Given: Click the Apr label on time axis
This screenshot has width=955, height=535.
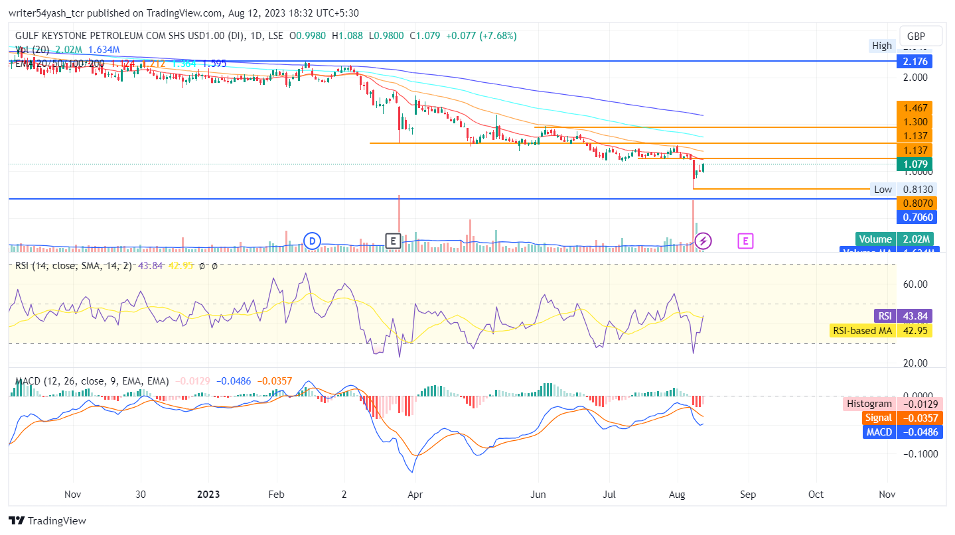Looking at the screenshot, I should tap(415, 495).
